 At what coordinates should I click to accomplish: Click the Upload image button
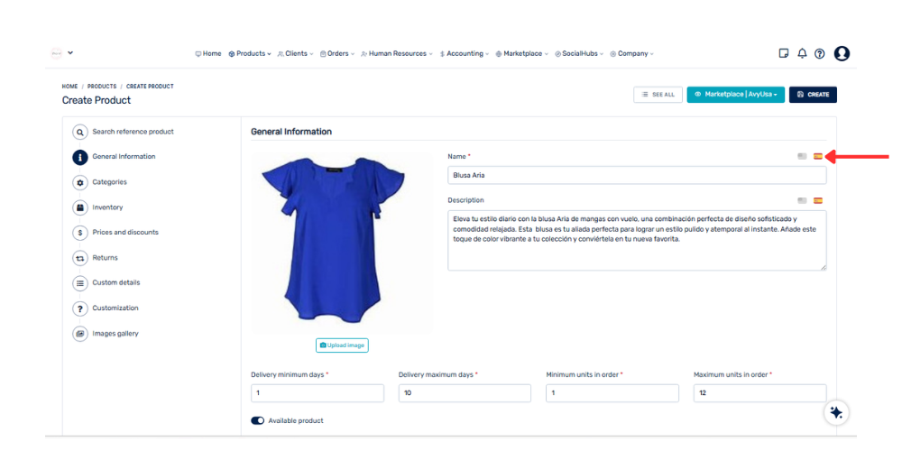point(342,345)
